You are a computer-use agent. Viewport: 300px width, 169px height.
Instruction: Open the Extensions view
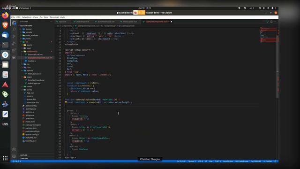[14, 51]
